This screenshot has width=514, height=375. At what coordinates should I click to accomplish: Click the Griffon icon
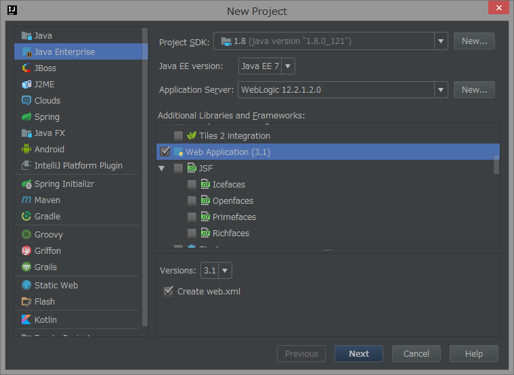pyautogui.click(x=26, y=250)
